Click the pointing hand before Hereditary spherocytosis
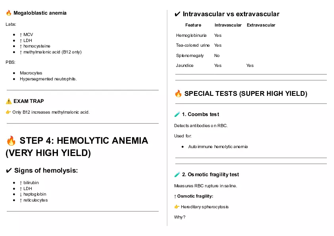The width and height of the screenshot is (334, 236). [177, 207]
